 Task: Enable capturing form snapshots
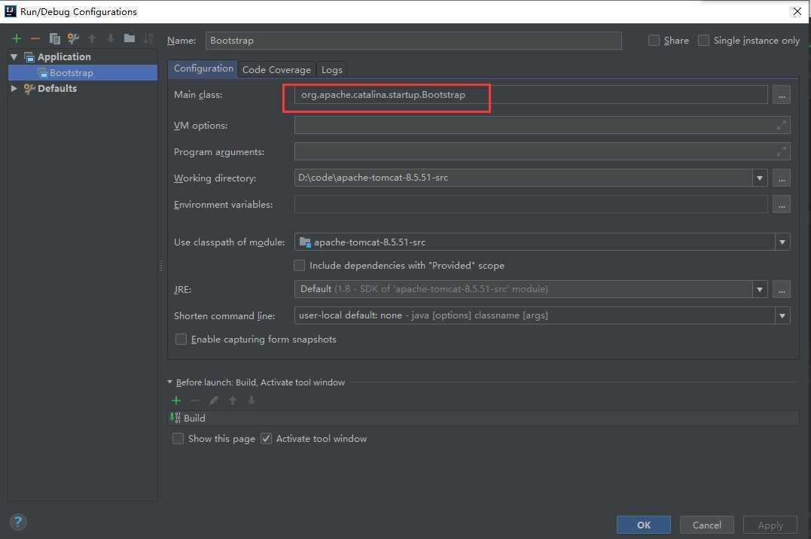pyautogui.click(x=181, y=340)
